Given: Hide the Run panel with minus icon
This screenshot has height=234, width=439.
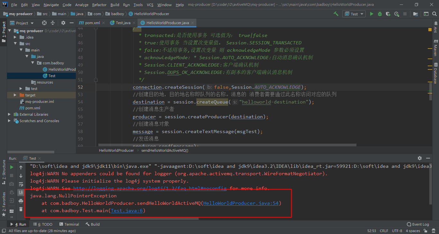Looking at the screenshot, I should [428, 158].
